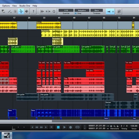Viewport: 139px width, 139px height.
Task: Click the L loop locator button
Action: (85, 126)
